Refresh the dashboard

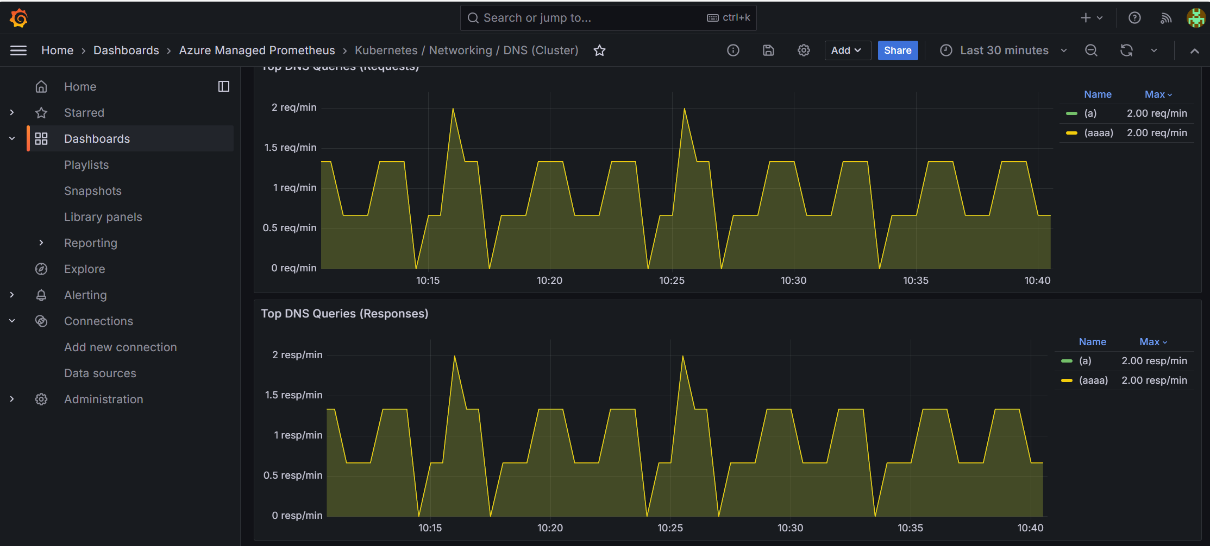point(1126,50)
